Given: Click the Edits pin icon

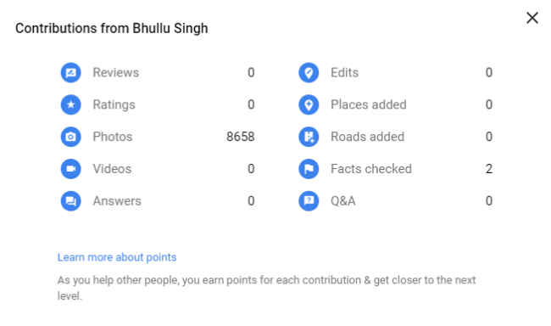Looking at the screenshot, I should click(x=309, y=72).
